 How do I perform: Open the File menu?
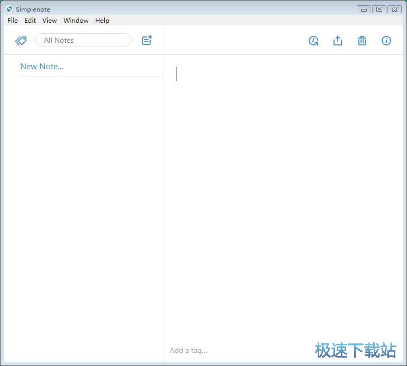click(x=13, y=21)
